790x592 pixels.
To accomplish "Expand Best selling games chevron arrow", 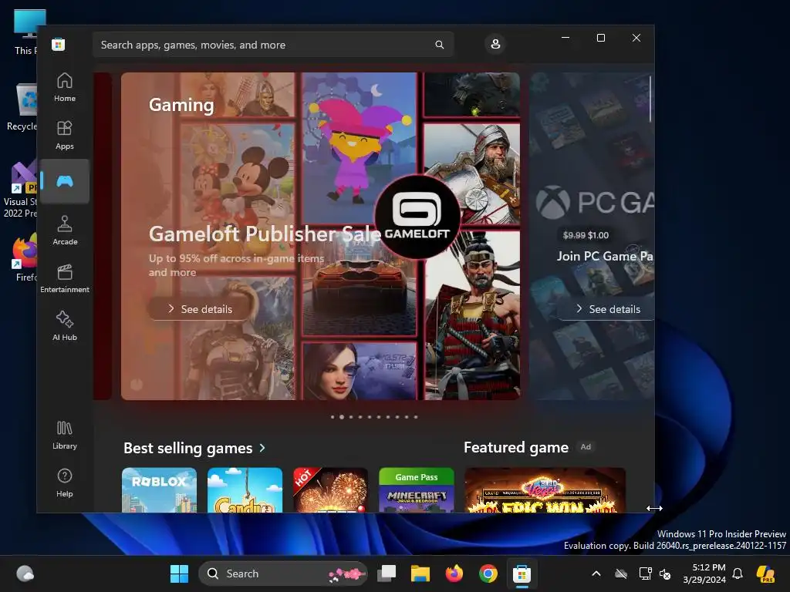I will pos(262,448).
